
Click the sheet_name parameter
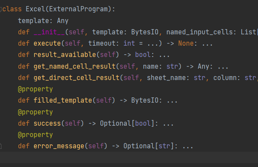coord(166,78)
